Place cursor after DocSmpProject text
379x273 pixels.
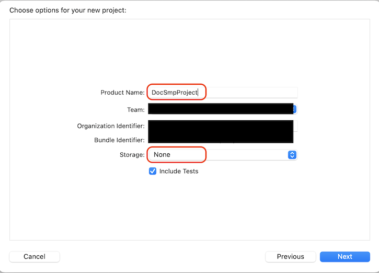(x=198, y=93)
